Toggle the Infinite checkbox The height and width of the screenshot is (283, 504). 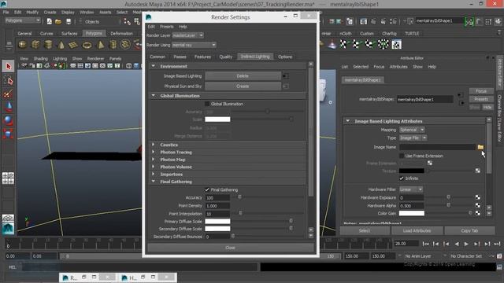[x=402, y=178]
